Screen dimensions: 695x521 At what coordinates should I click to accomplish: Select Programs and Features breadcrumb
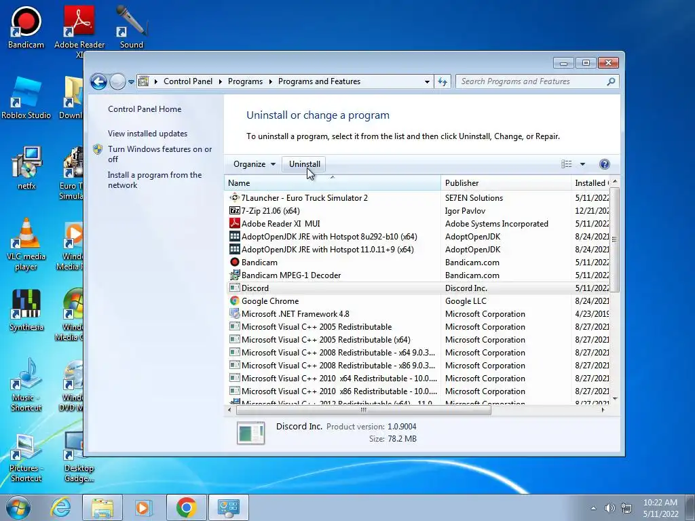point(319,81)
